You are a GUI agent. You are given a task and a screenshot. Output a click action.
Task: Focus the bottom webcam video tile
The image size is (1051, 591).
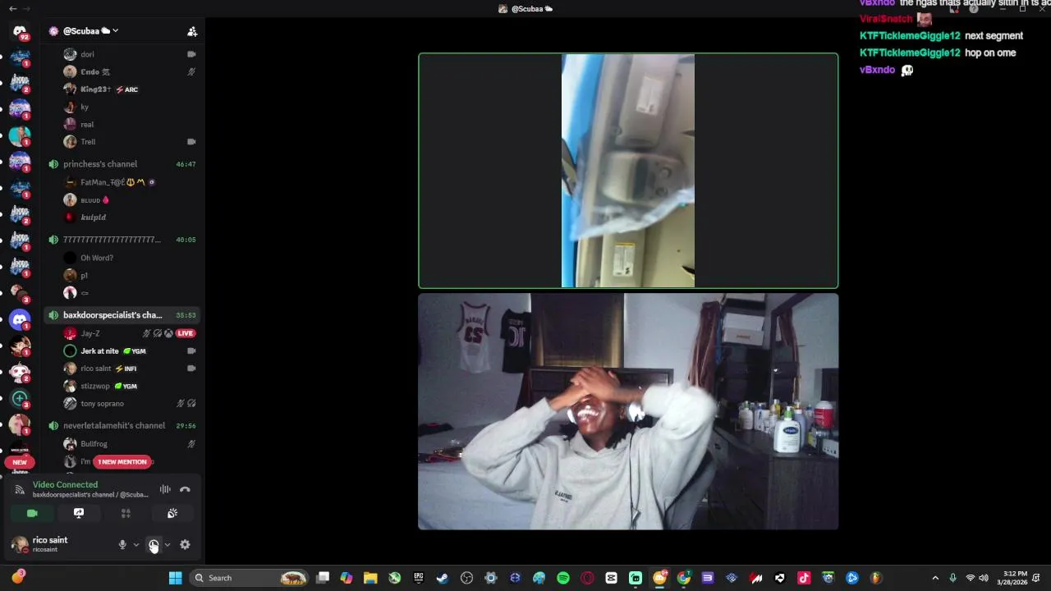pyautogui.click(x=628, y=411)
